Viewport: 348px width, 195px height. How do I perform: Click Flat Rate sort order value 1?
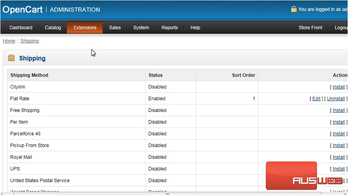[x=254, y=99]
